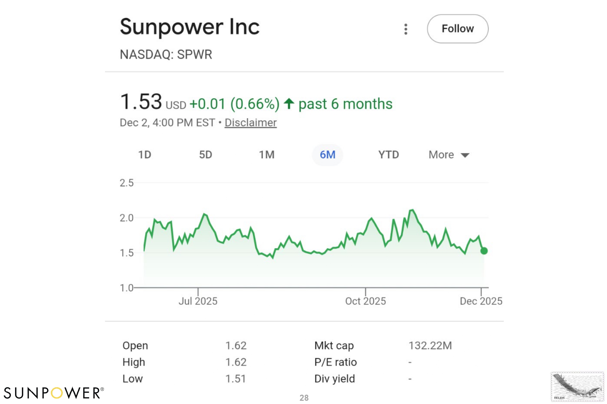Click the green up arrow icon

pyautogui.click(x=289, y=104)
